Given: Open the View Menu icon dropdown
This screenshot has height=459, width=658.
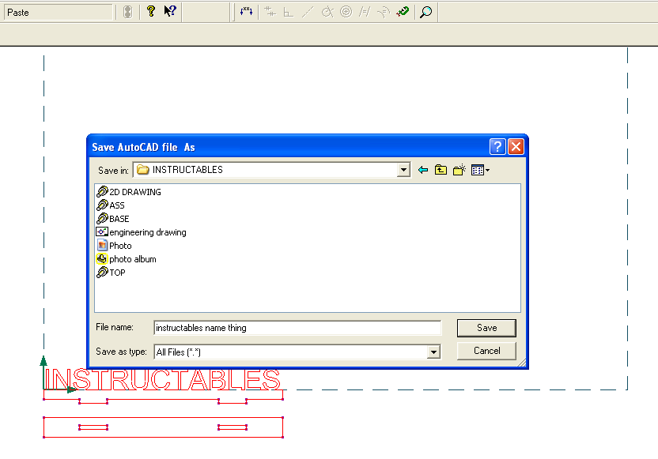Looking at the screenshot, I should click(480, 170).
